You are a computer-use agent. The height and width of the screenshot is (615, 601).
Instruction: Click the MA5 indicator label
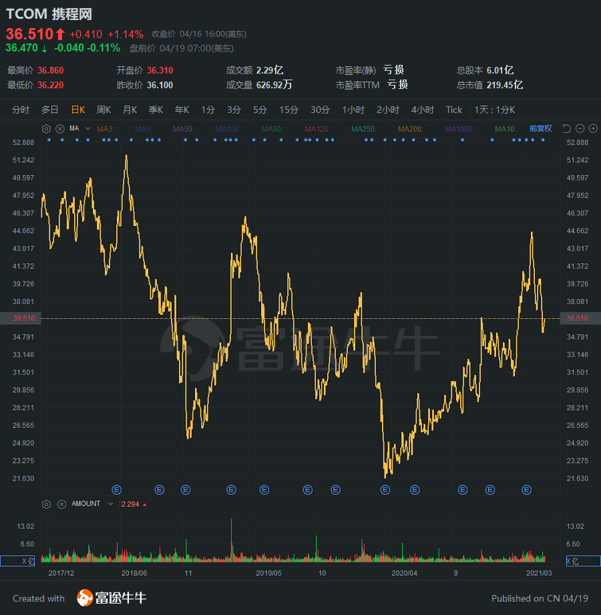(143, 128)
